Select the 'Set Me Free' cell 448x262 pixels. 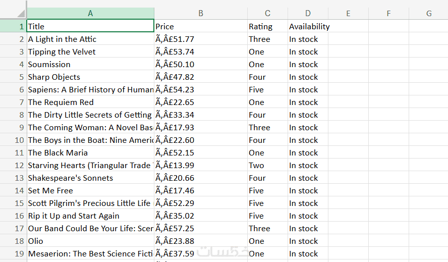[90, 190]
